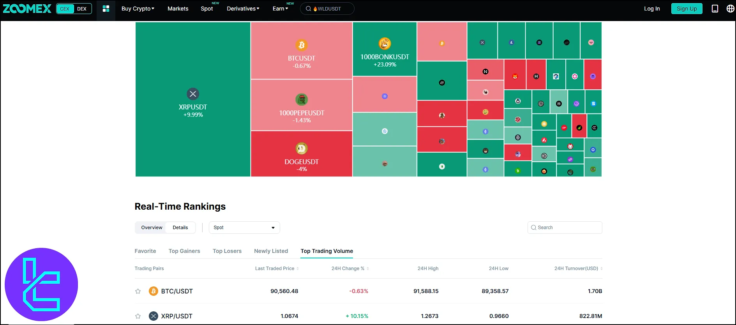The image size is (736, 325).
Task: Select the Hedera H heatmap tile
Action: [x=536, y=75]
